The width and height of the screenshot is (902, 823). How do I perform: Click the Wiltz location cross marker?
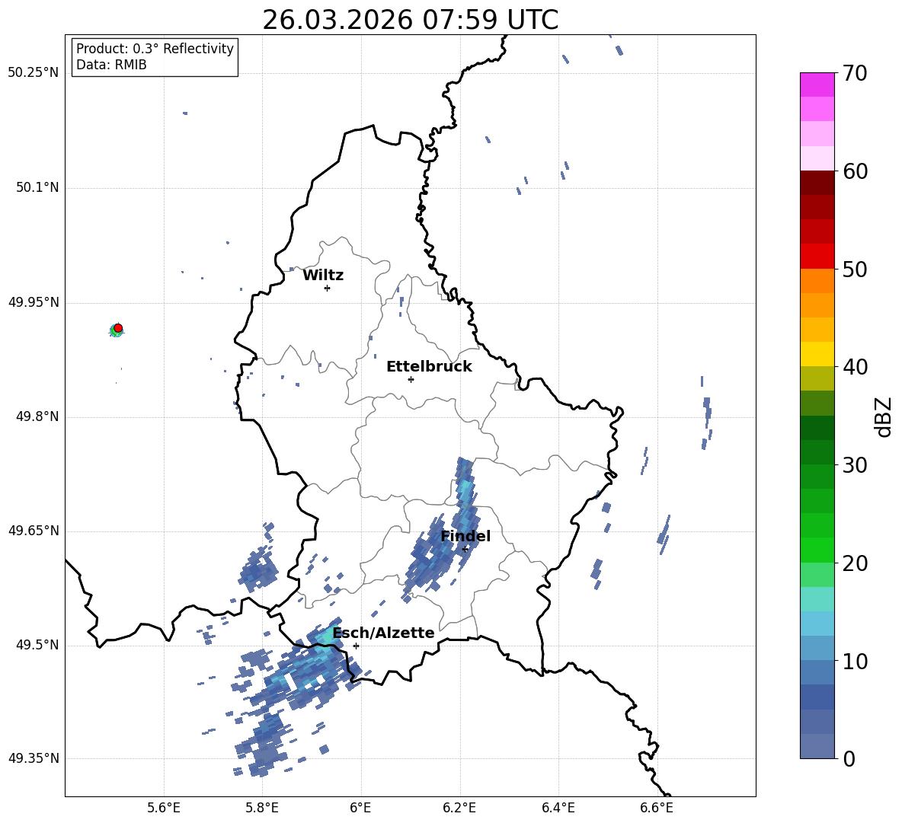coord(328,288)
